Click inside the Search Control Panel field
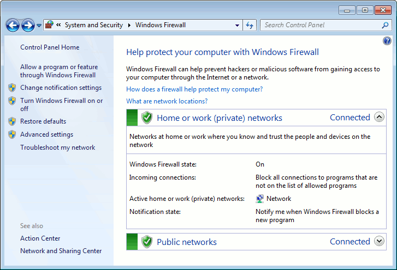The height and width of the screenshot is (270, 397). point(319,25)
